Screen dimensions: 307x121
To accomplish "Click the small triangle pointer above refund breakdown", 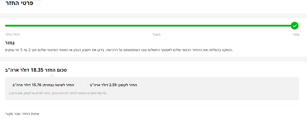I will [52, 75].
